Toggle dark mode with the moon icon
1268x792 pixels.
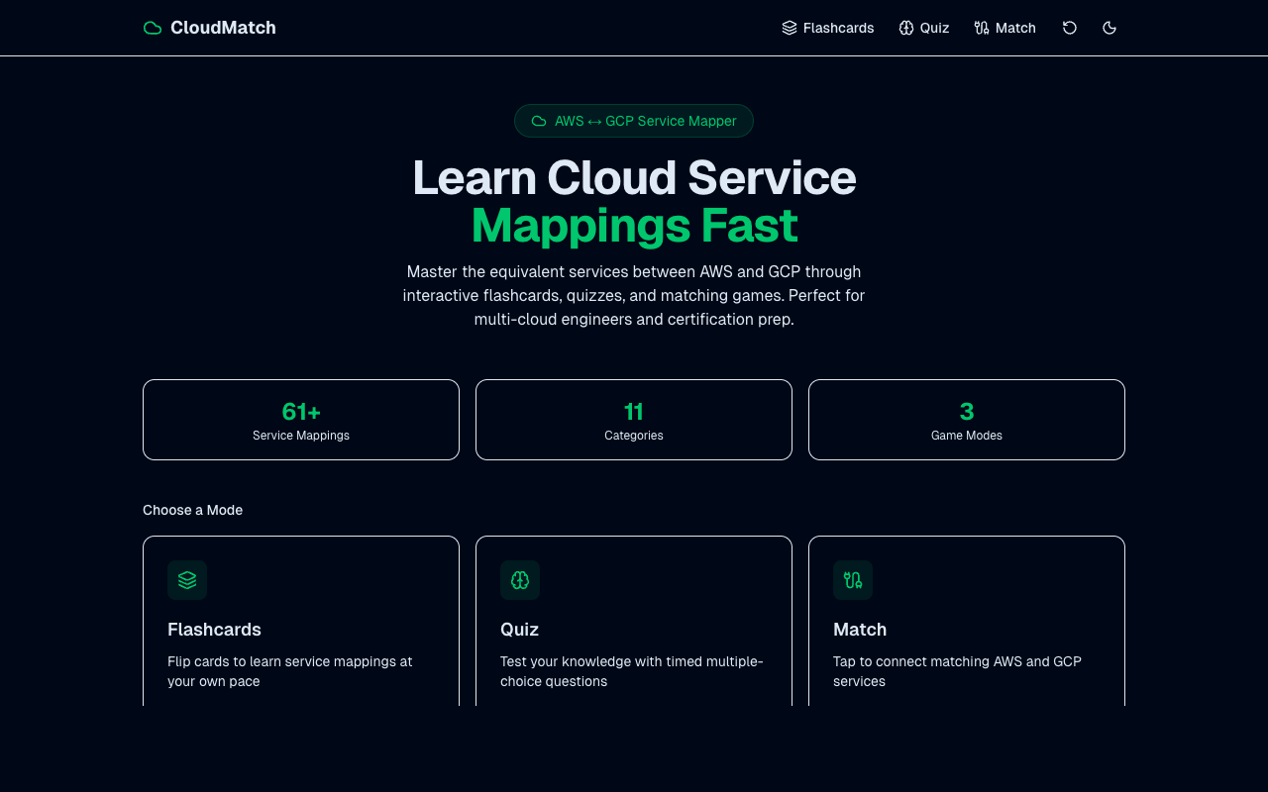(1109, 28)
